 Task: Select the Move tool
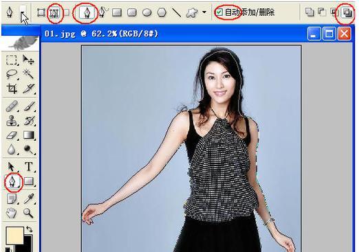[28, 60]
